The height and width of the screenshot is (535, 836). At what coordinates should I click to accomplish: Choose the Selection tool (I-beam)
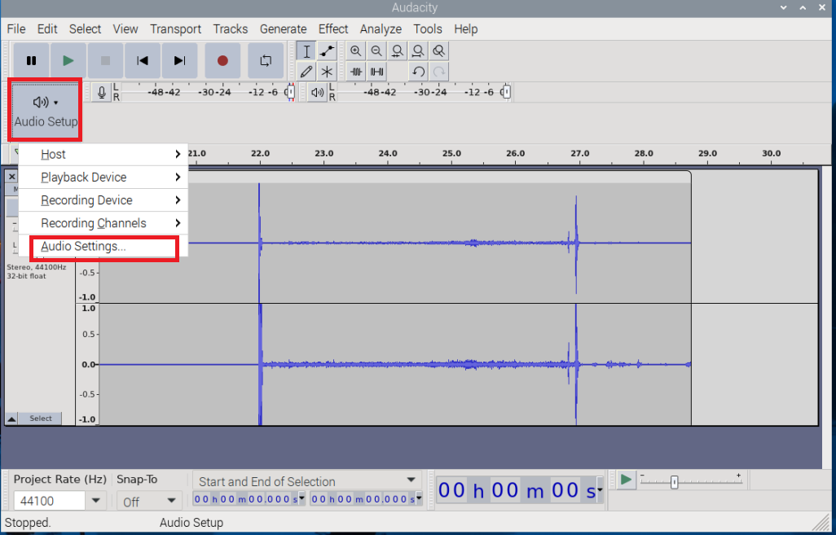tap(306, 51)
